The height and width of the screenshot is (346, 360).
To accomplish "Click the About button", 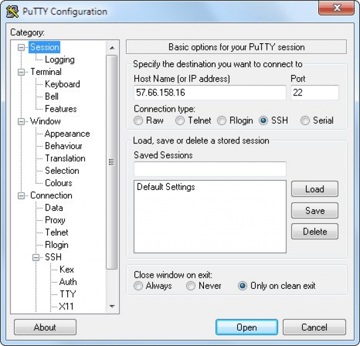I will click(45, 327).
